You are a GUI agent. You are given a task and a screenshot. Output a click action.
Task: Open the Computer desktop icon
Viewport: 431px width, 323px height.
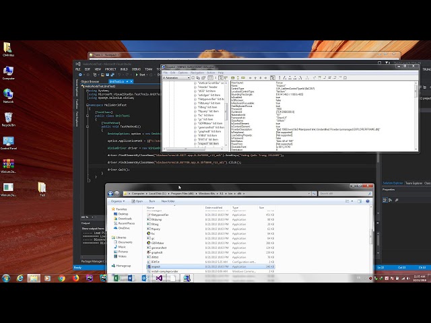[8, 73]
